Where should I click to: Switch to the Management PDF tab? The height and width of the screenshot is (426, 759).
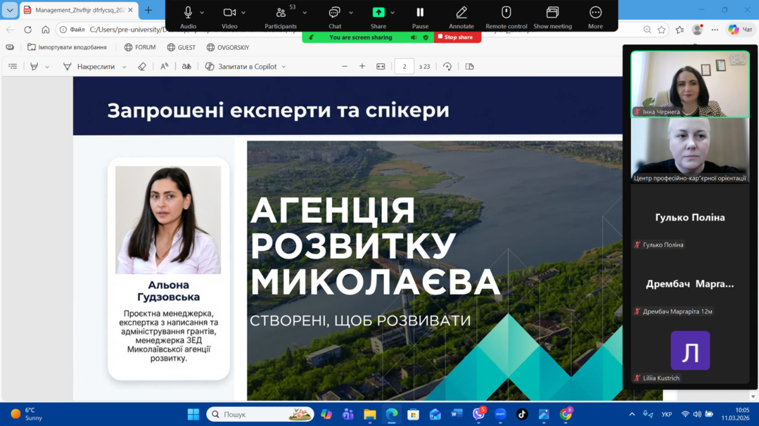[x=76, y=10]
